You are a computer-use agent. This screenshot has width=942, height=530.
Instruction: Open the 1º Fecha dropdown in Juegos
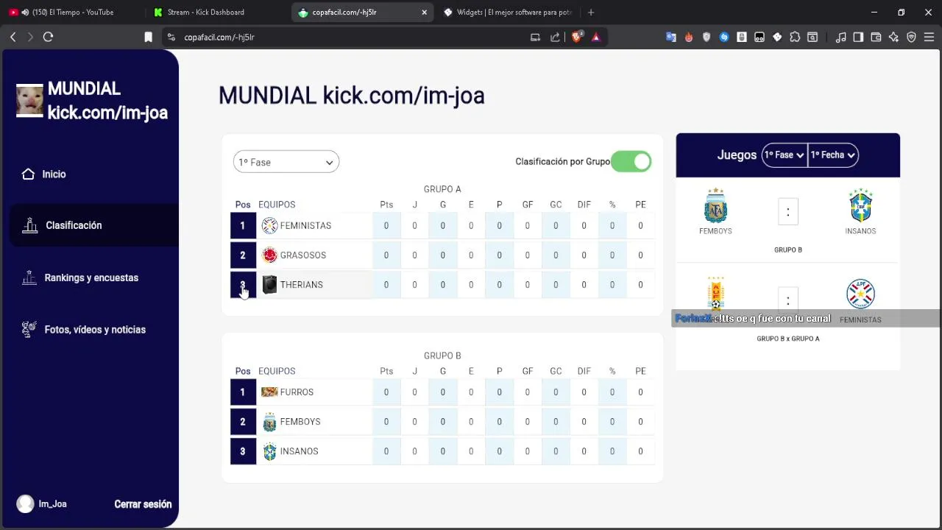[832, 155]
